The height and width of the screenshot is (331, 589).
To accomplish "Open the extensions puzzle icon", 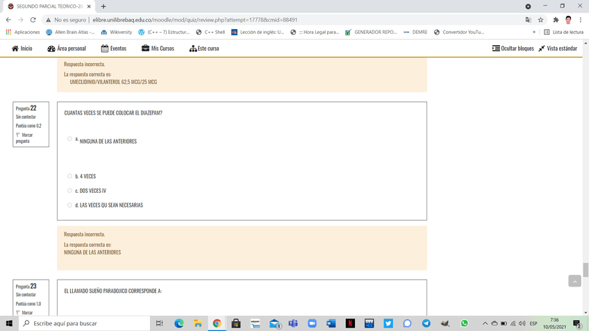I will [556, 20].
